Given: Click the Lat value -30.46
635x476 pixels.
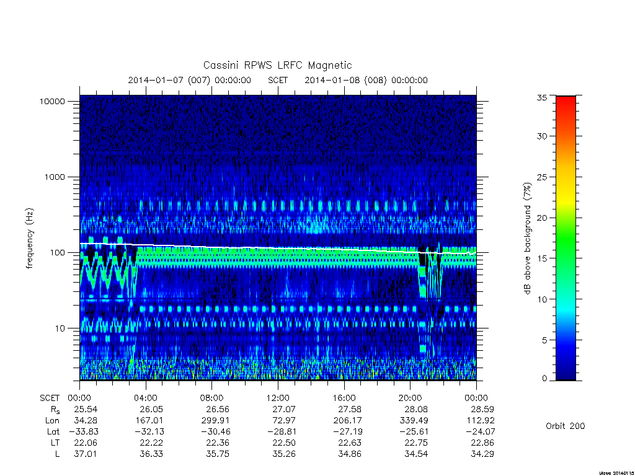Looking at the screenshot, I should (x=215, y=431).
